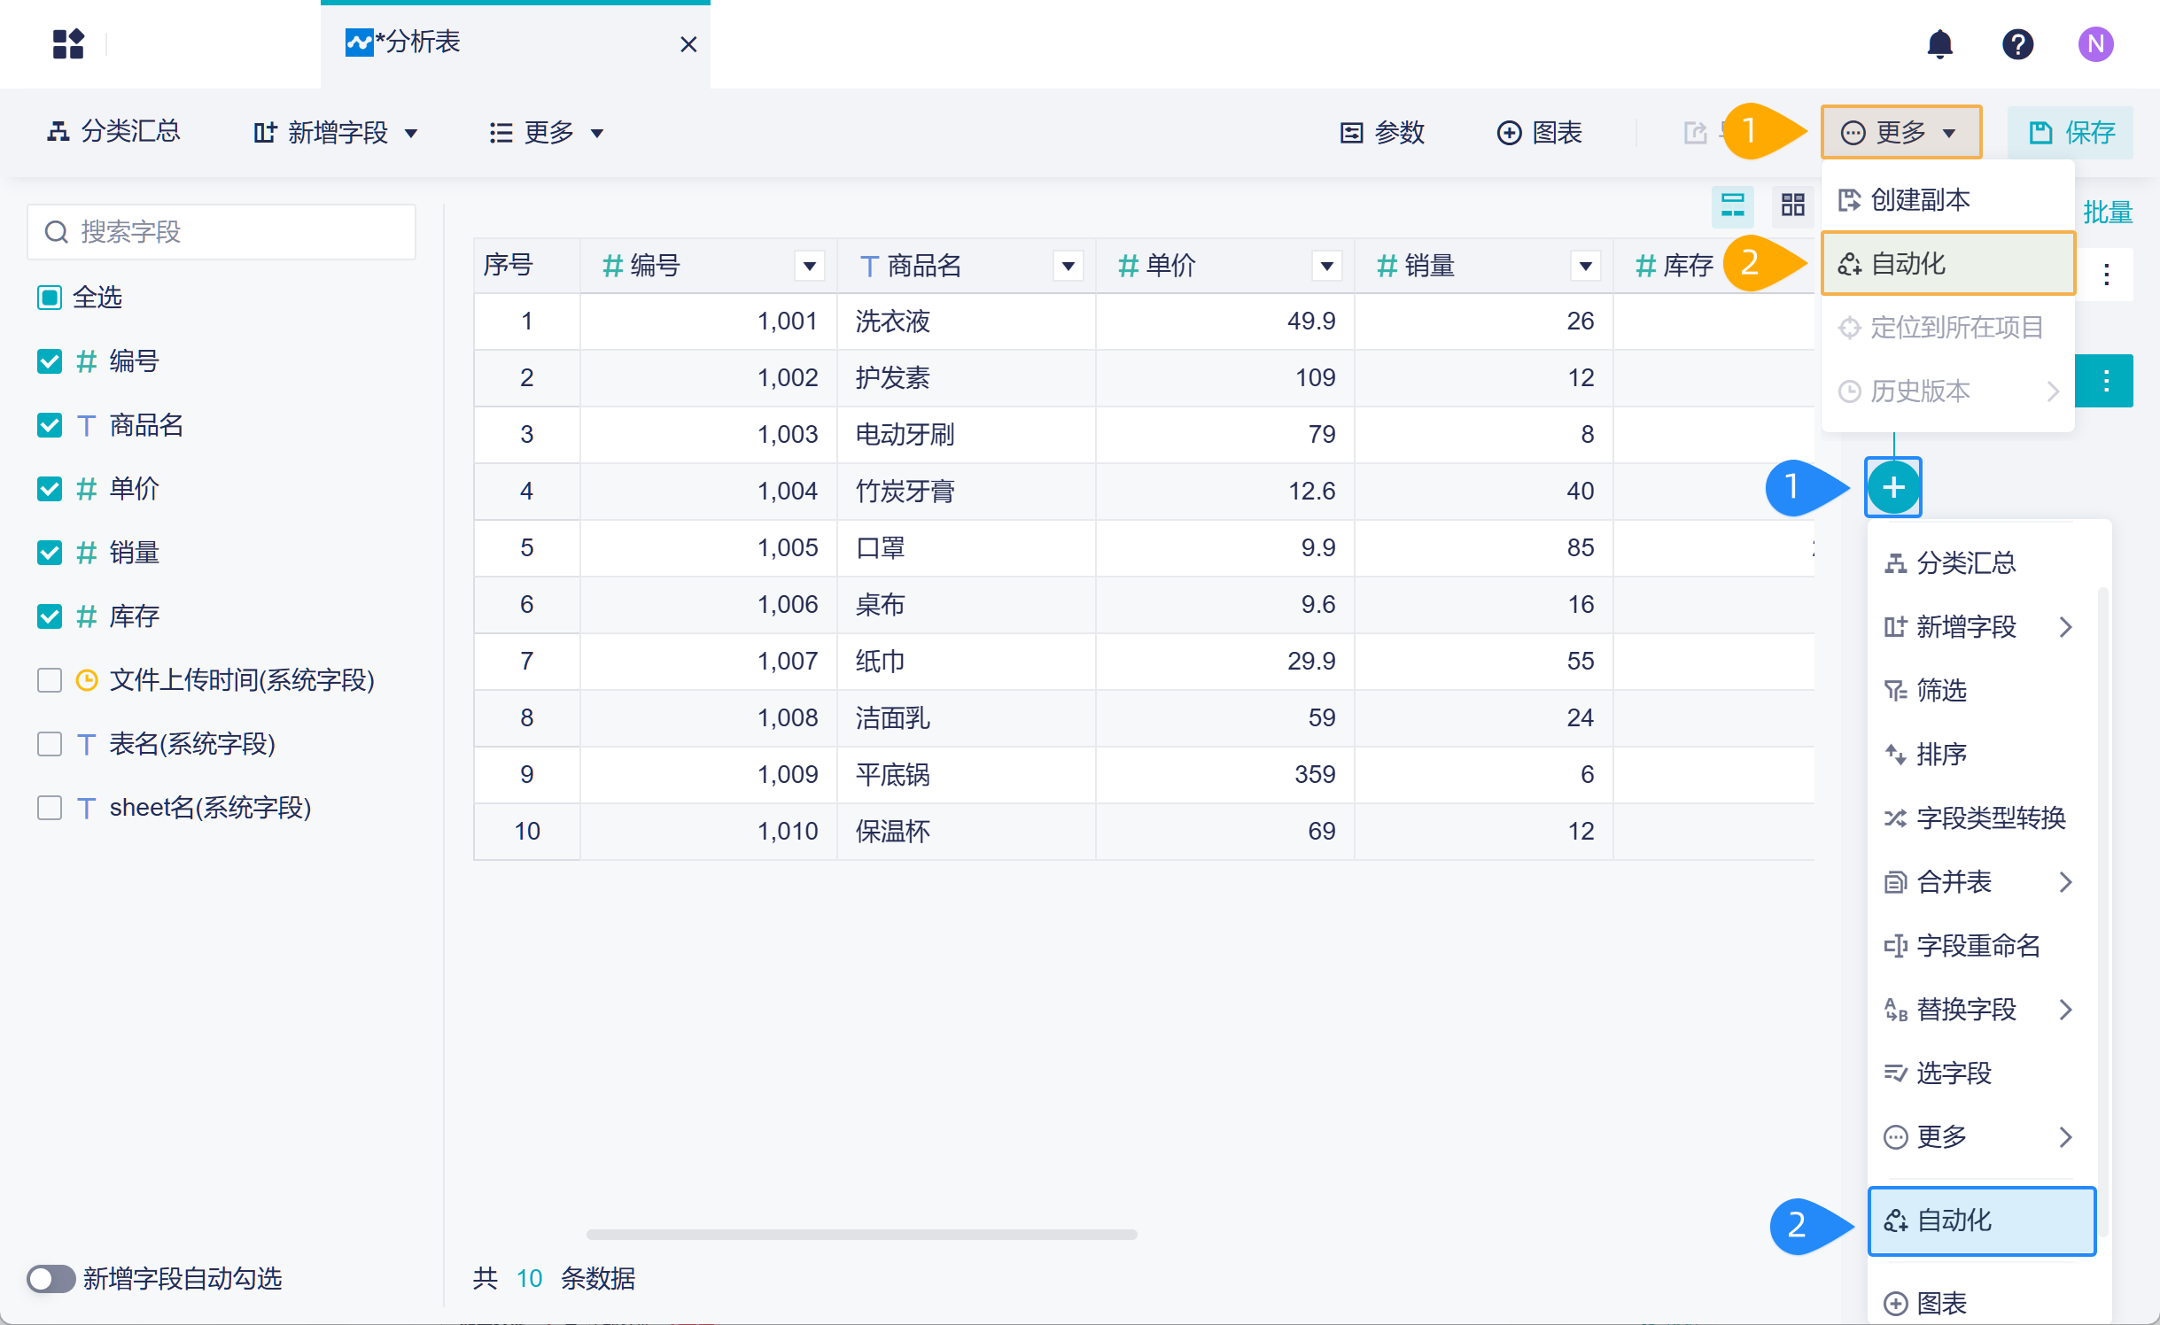The height and width of the screenshot is (1325, 2160).
Task: Click the horizontal table scrollbar
Action: coord(861,1234)
